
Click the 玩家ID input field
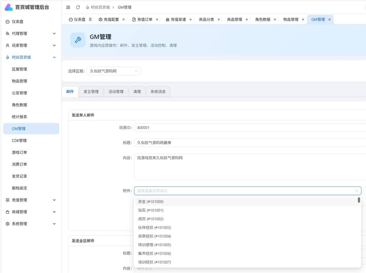click(250, 128)
